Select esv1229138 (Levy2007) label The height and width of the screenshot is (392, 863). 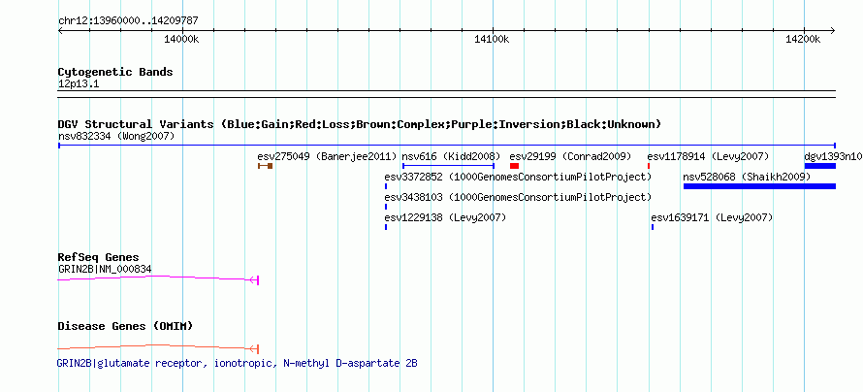tap(445, 218)
